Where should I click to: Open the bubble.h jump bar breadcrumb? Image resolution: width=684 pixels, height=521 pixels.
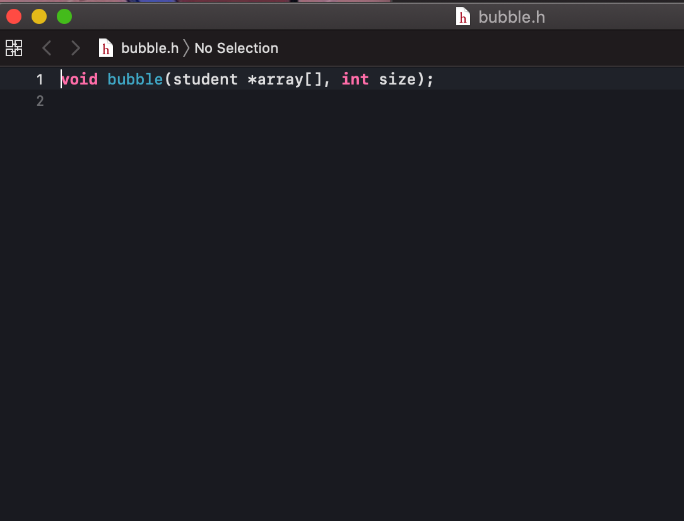pyautogui.click(x=151, y=48)
